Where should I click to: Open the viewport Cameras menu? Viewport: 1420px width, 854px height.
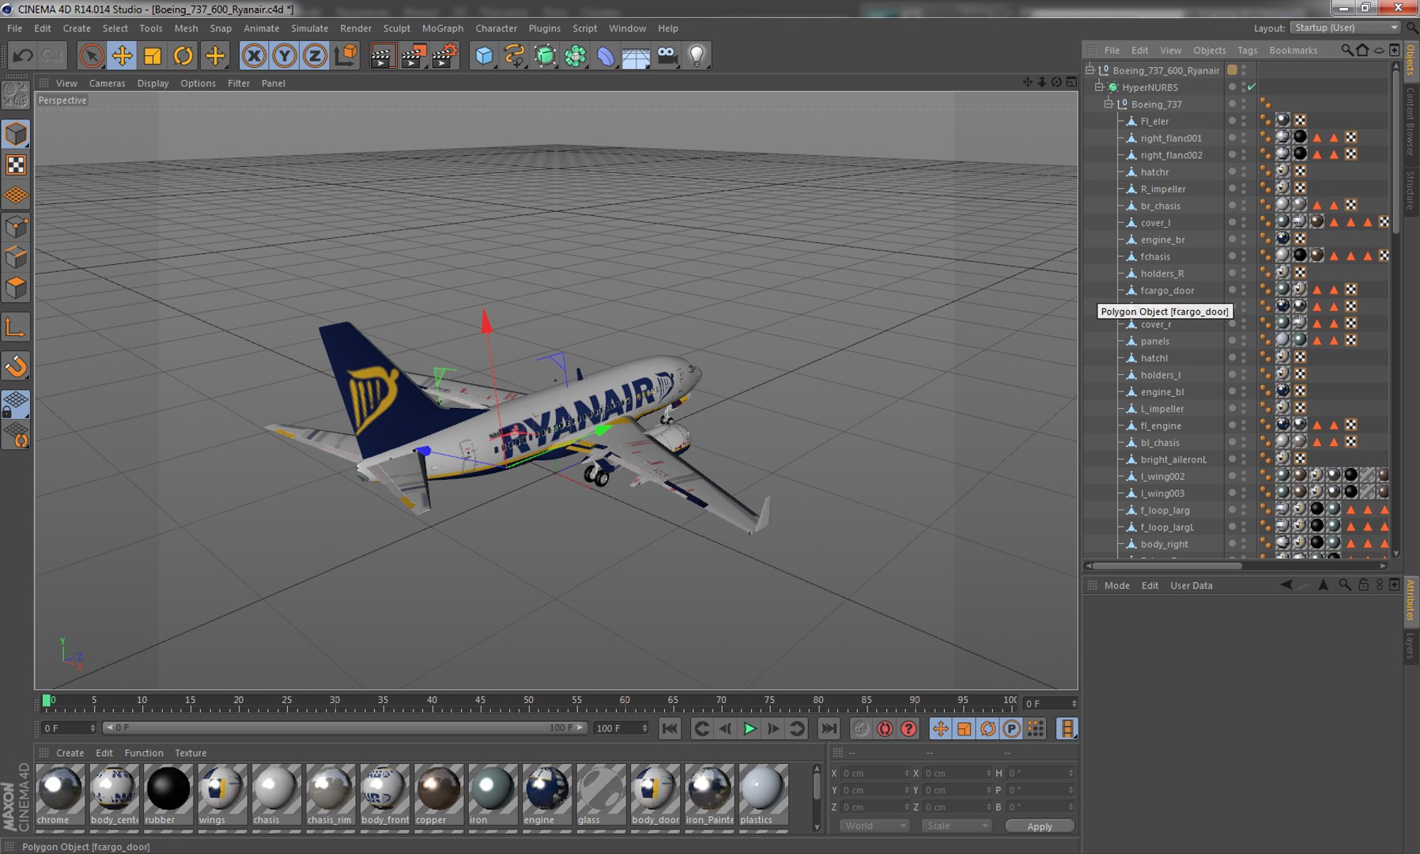(108, 83)
